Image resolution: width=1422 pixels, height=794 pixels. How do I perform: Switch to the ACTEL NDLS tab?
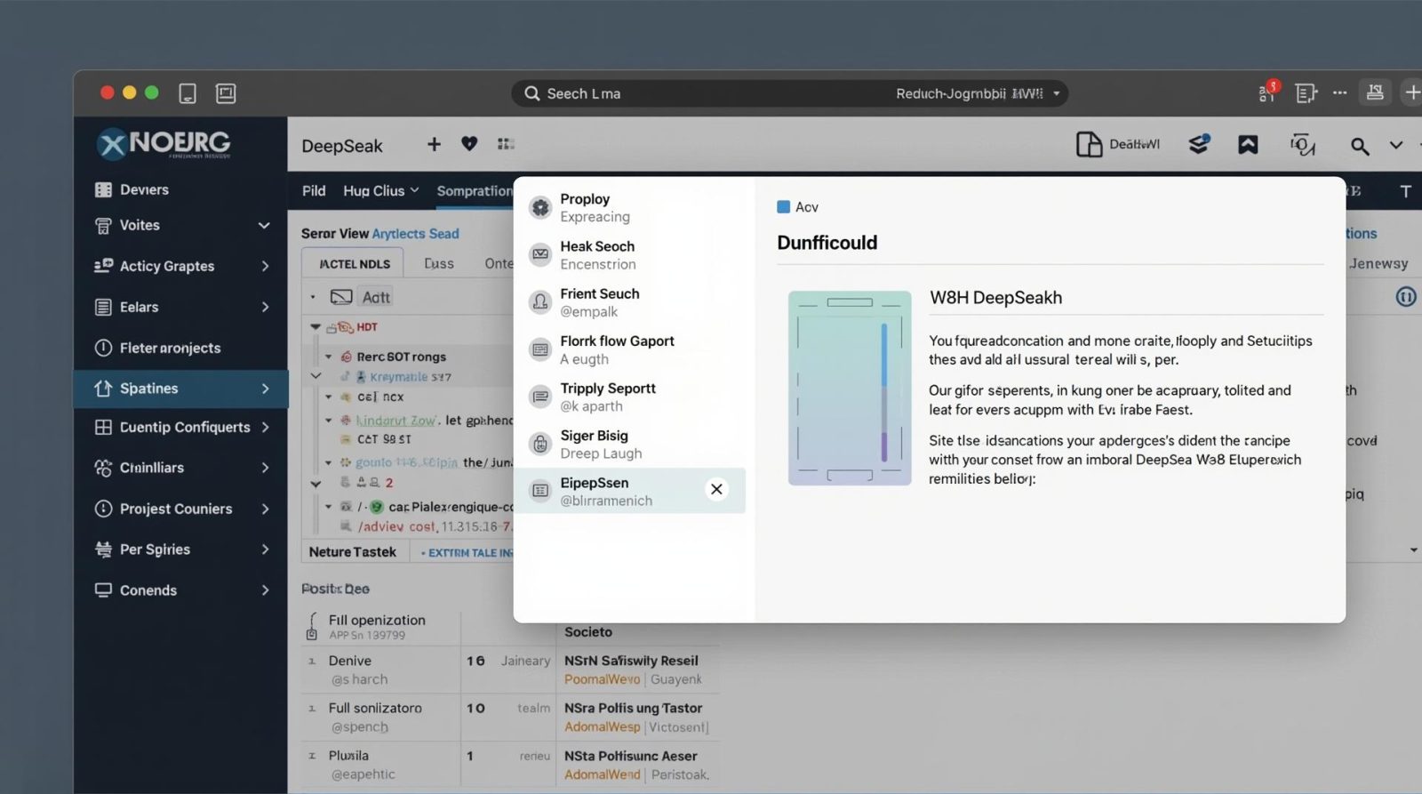[354, 264]
